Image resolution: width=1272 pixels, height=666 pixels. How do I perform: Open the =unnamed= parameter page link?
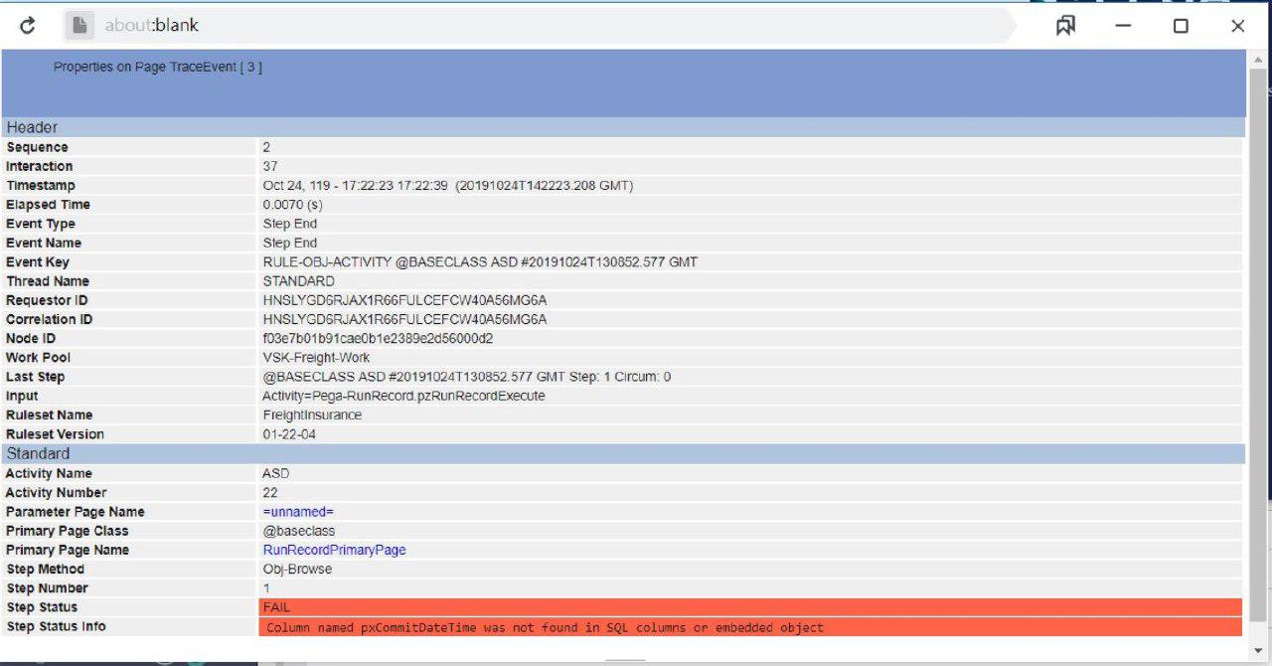coord(298,512)
